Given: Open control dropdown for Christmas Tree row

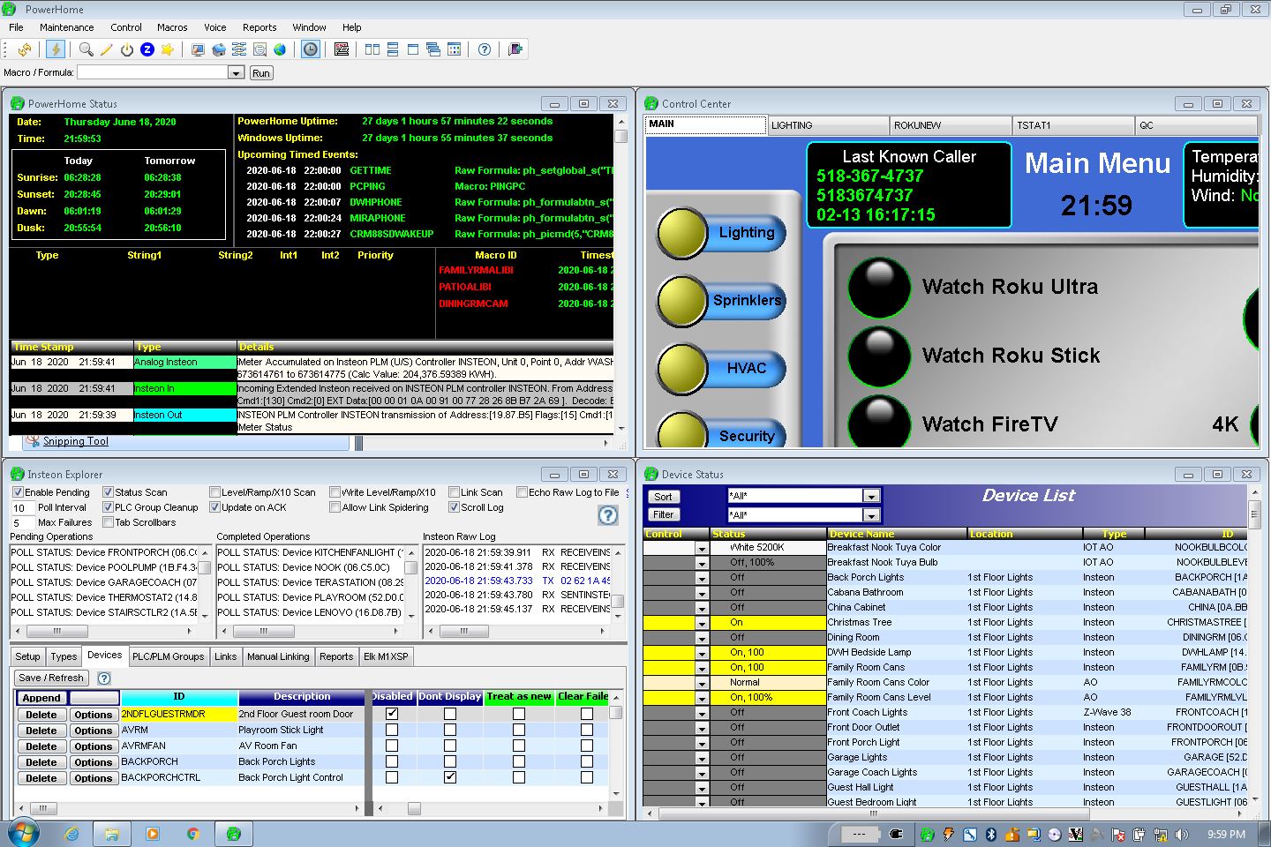Looking at the screenshot, I should [702, 623].
